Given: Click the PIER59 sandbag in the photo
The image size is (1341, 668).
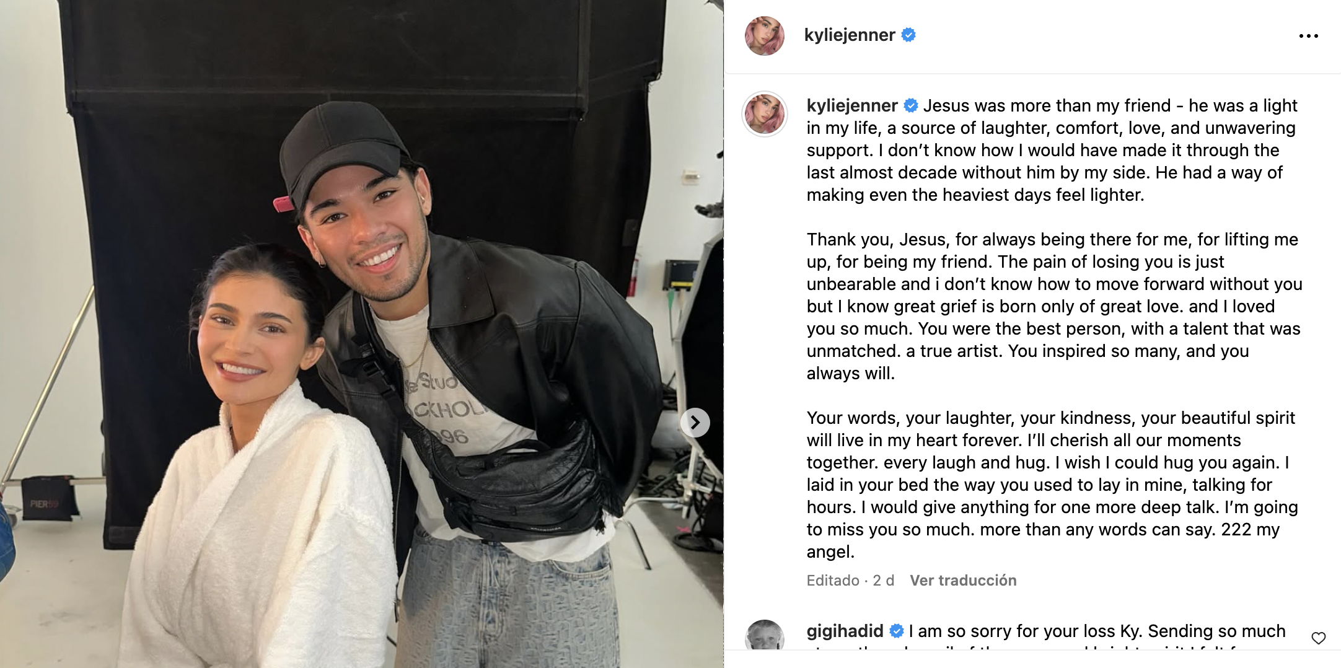Looking at the screenshot, I should (x=50, y=498).
